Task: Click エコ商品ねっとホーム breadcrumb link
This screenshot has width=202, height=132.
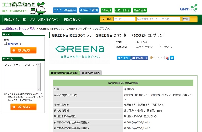Action: tap(14, 28)
